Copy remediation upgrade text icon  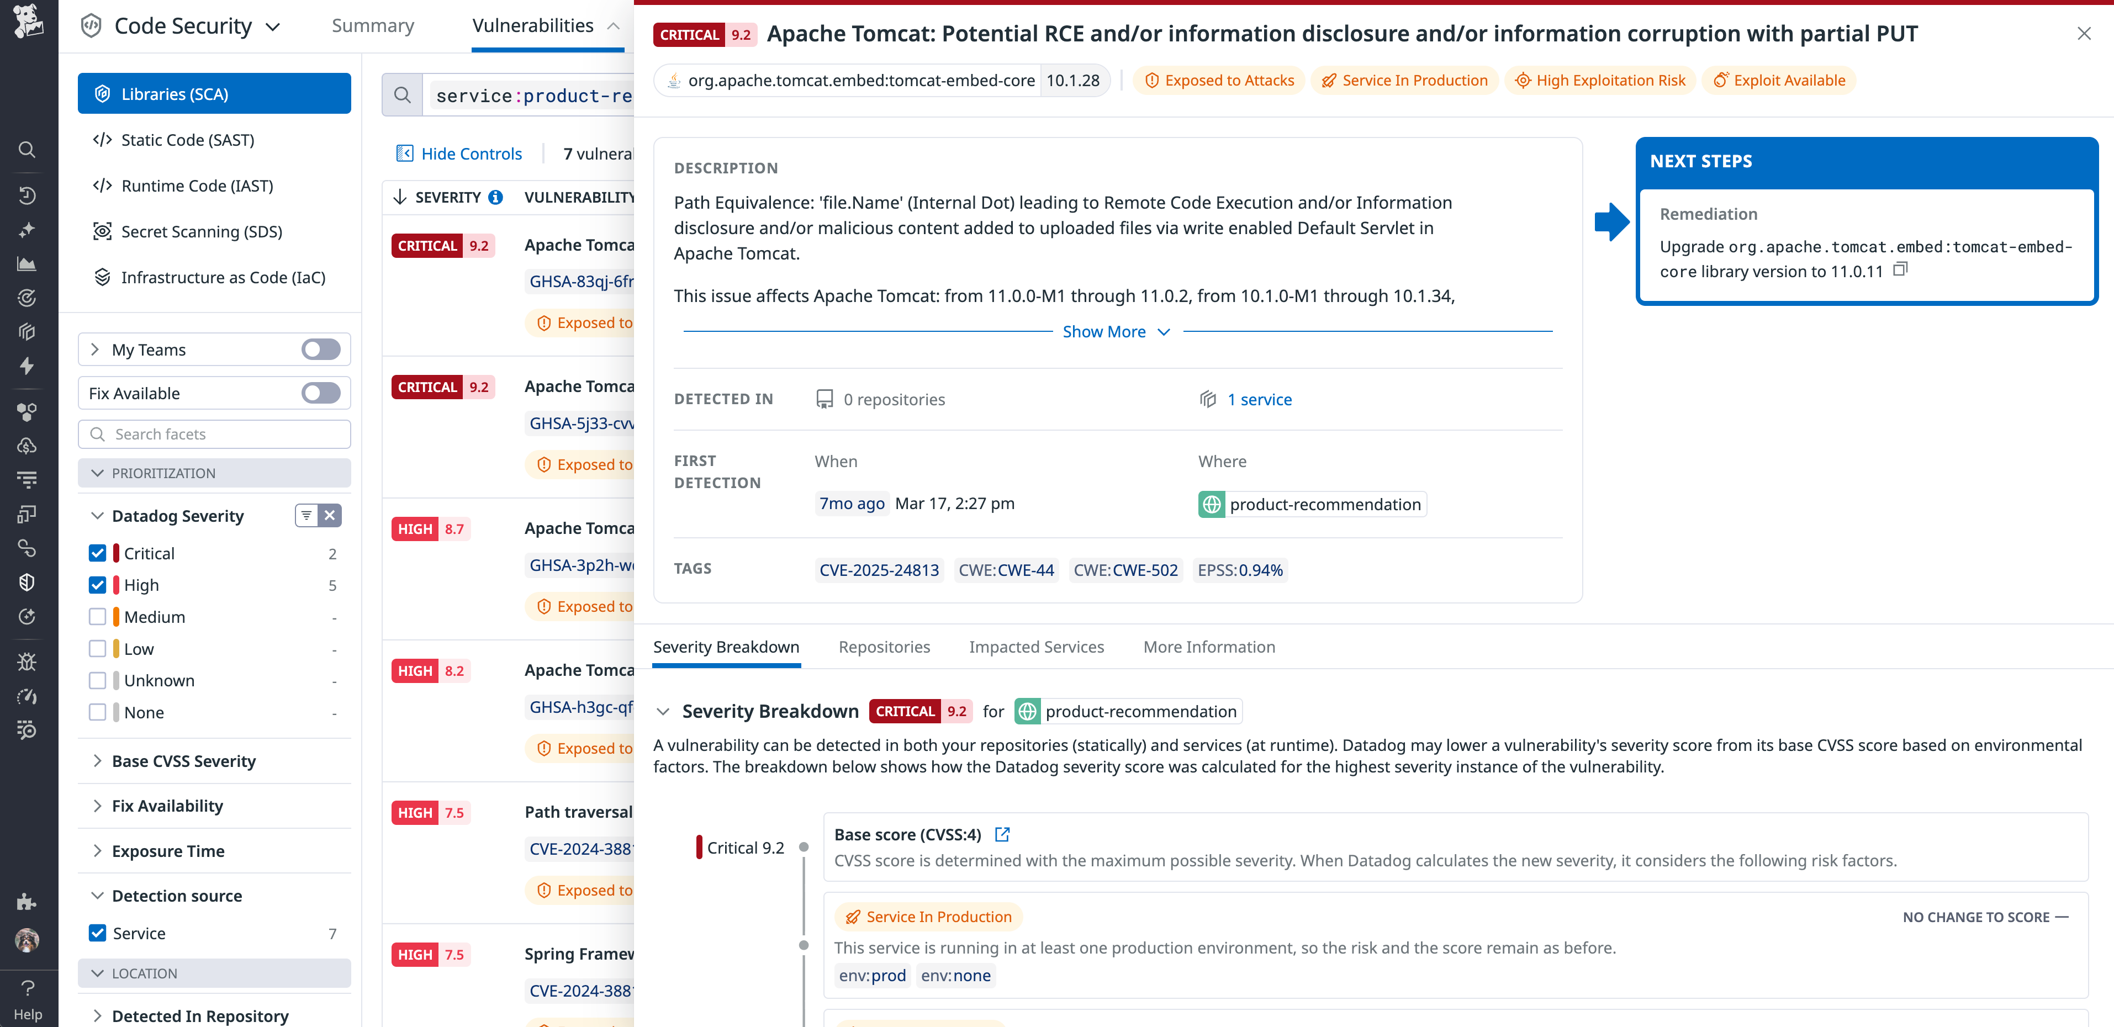1900,270
